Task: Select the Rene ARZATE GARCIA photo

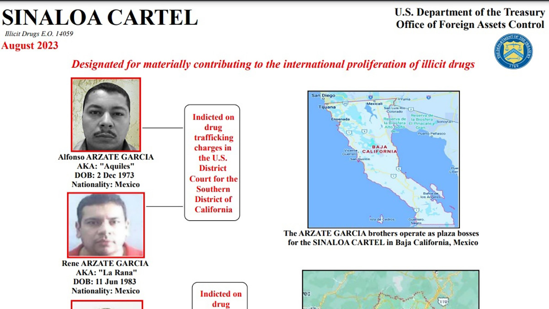Action: pyautogui.click(x=106, y=225)
